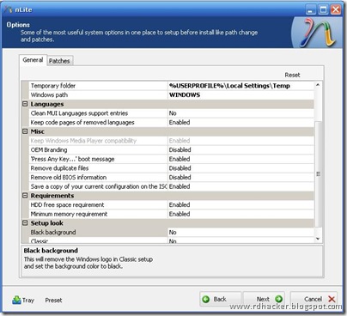Screen dimensions: 347x316
Task: Click scrollbar down arrow in options list
Action: [318, 239]
